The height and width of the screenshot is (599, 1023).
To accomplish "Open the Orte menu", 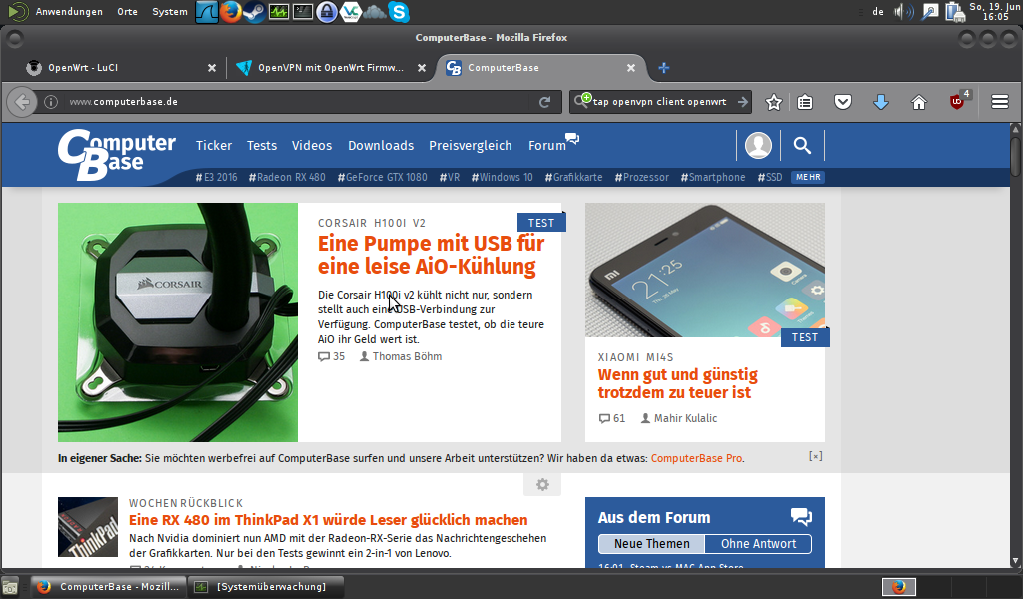I will point(127,12).
